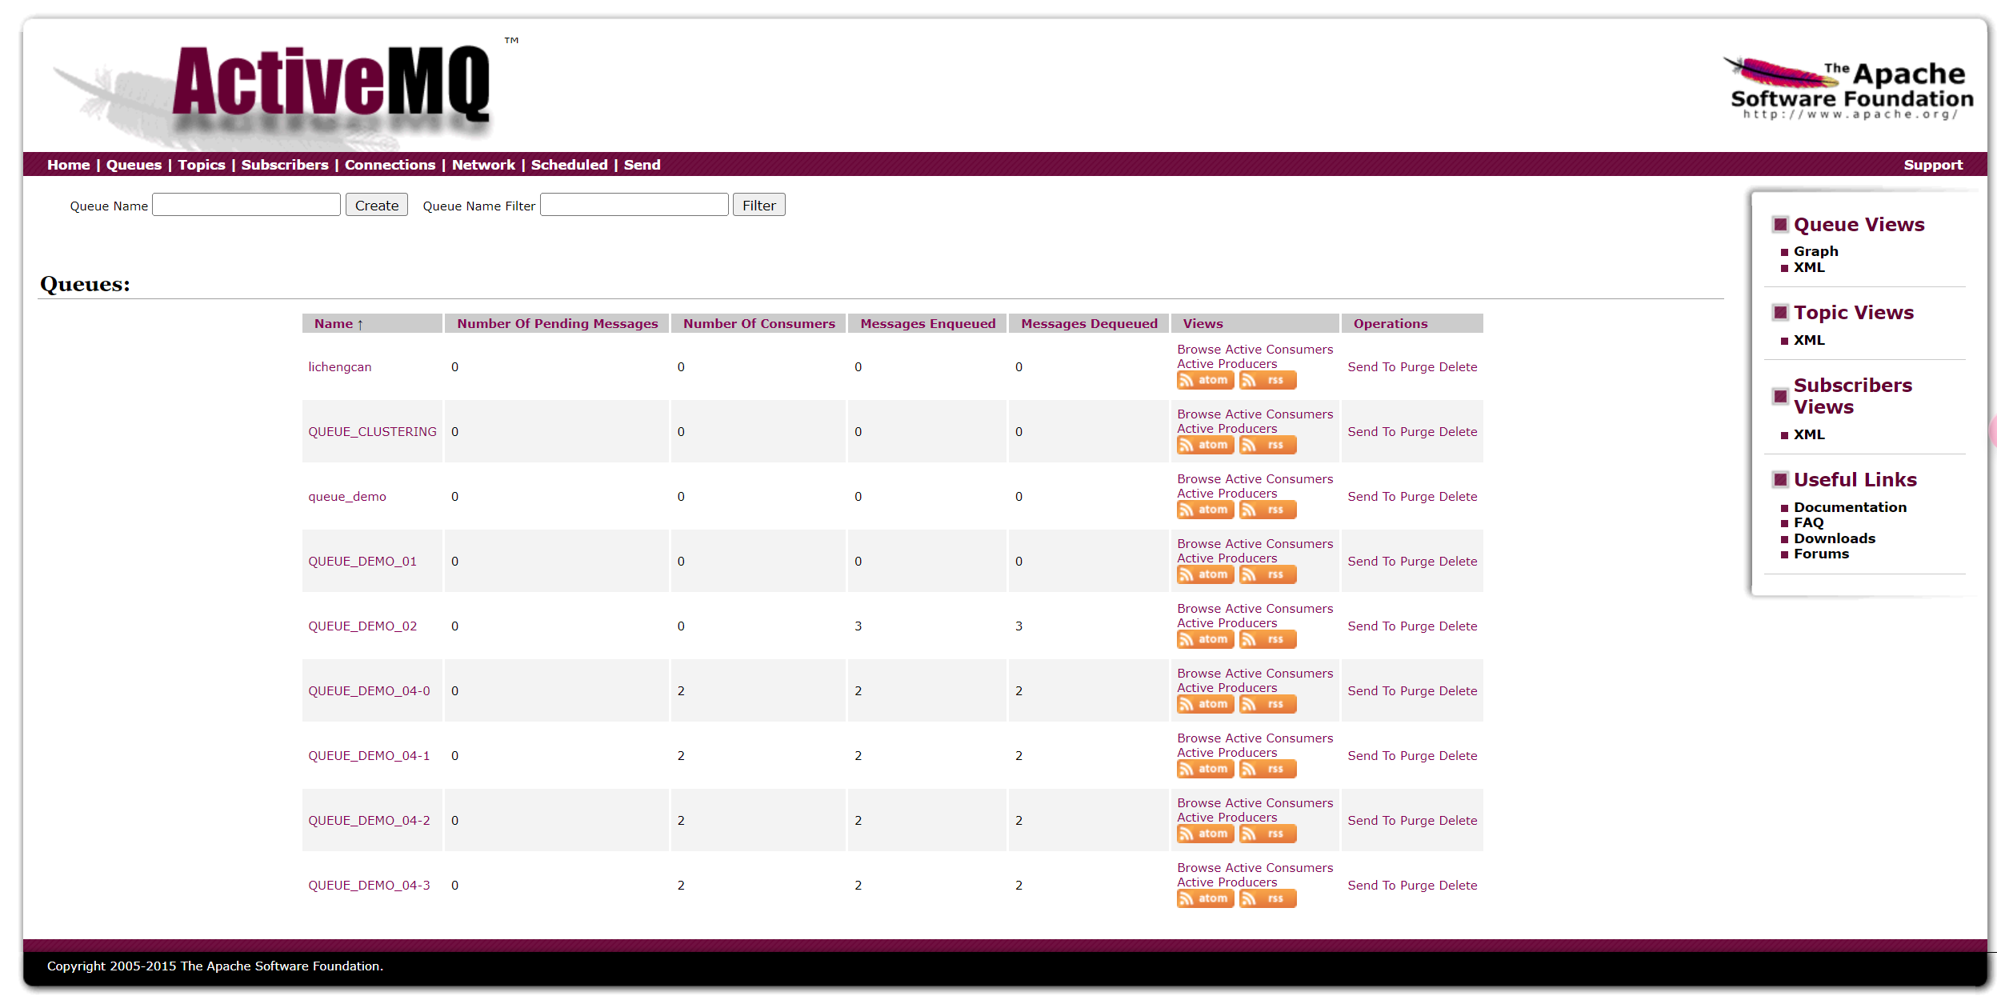Open the atom feed for QUEUE_CLUSTERING

coord(1205,446)
